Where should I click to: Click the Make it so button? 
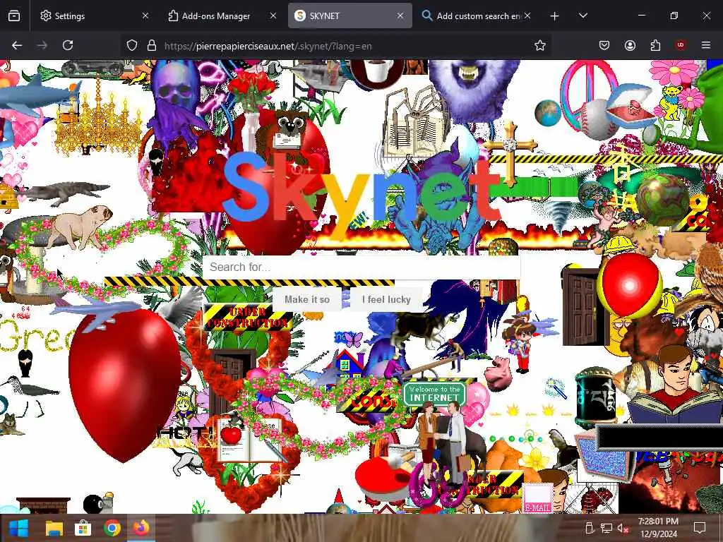coord(307,299)
